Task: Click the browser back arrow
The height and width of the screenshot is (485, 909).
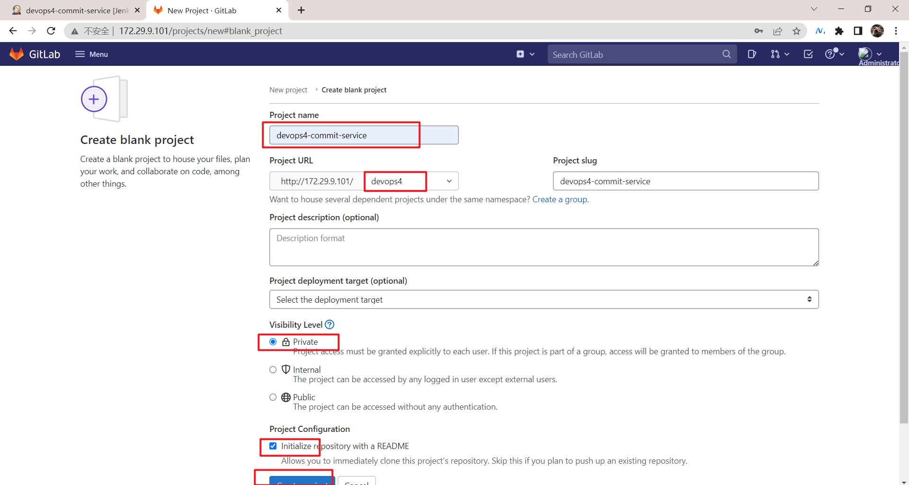Action: click(x=13, y=31)
